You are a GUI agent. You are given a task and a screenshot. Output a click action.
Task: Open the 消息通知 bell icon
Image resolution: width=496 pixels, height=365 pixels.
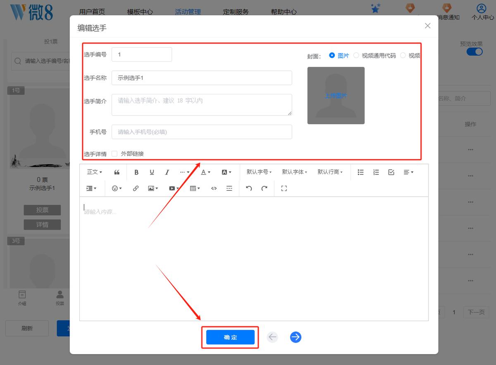(x=447, y=8)
